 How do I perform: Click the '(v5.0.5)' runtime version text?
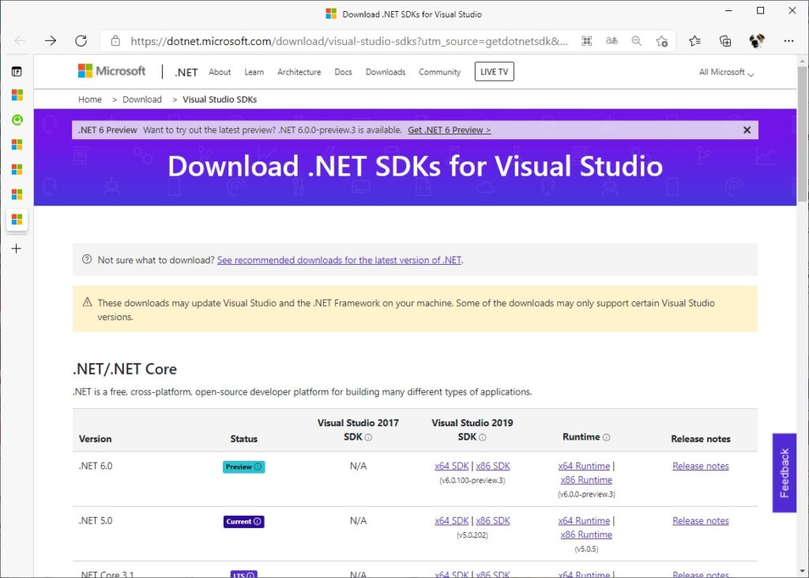pos(586,549)
